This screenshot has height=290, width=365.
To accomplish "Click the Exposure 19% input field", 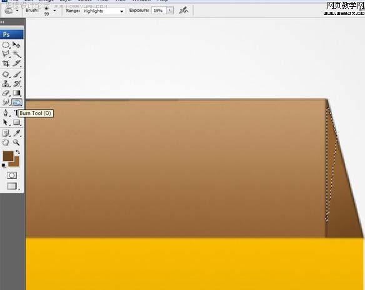I will click(x=159, y=11).
